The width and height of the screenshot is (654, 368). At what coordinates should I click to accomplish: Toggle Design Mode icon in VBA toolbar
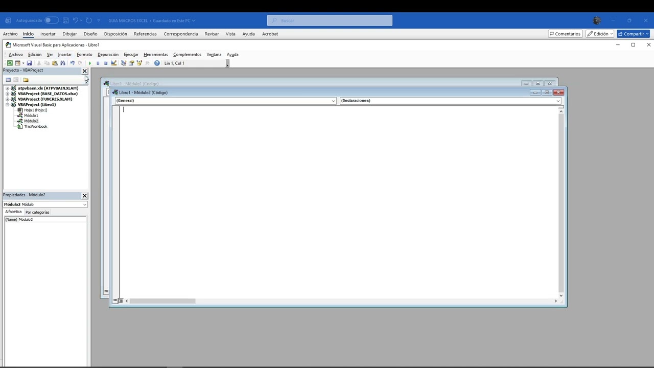pos(113,63)
